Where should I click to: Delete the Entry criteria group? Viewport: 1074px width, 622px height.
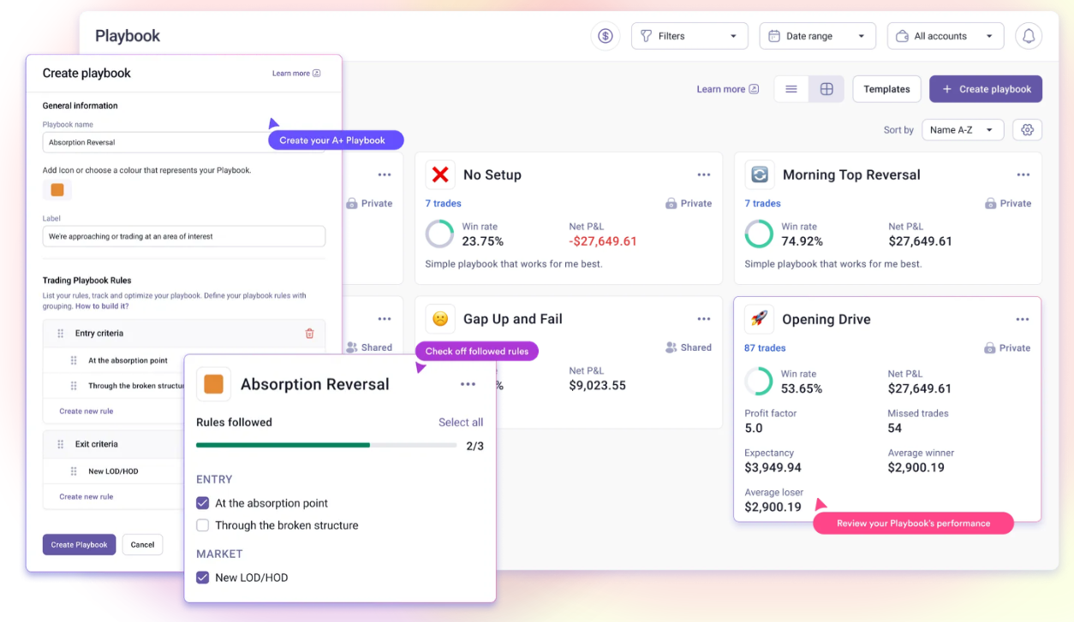coord(310,334)
